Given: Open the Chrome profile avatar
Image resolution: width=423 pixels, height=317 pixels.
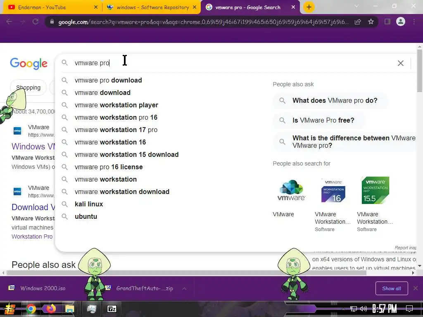Looking at the screenshot, I should coord(401,21).
